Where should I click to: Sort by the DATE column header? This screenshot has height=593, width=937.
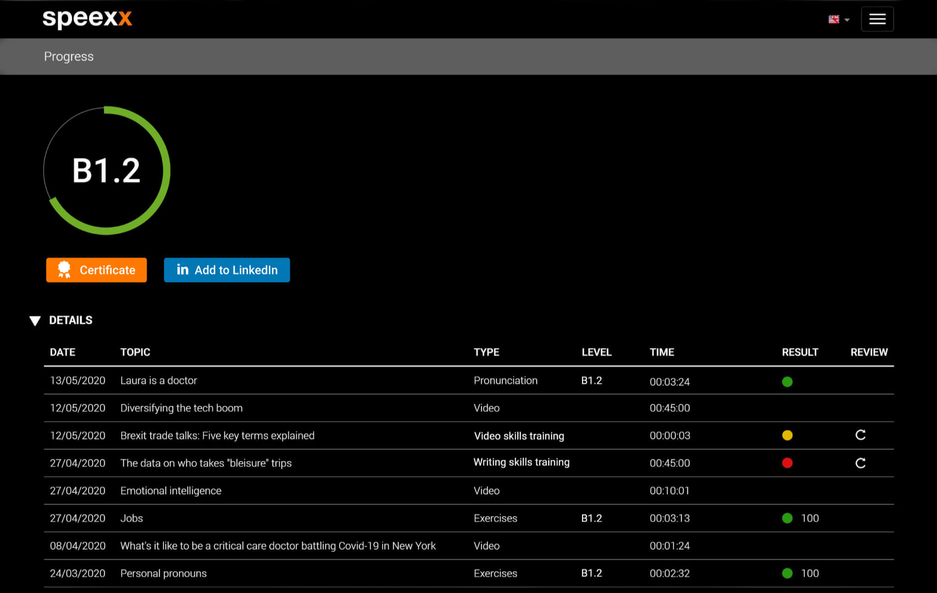coord(63,352)
